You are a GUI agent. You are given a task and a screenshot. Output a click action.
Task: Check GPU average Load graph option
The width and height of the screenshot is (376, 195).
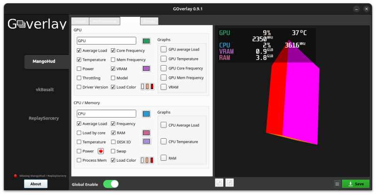164,49
